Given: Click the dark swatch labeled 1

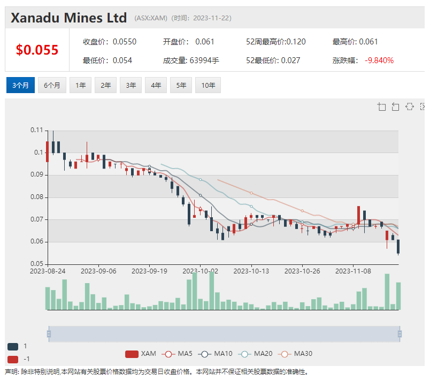Looking at the screenshot, I should 13,346.
